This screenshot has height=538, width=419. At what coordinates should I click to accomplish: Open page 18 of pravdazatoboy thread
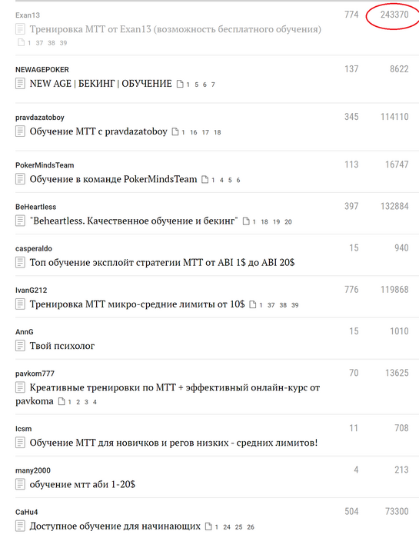click(218, 132)
